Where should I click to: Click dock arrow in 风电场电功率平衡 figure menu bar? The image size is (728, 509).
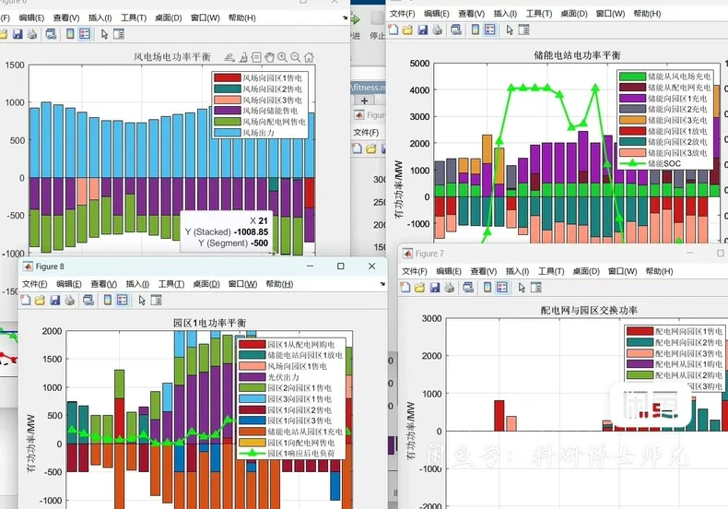[345, 18]
